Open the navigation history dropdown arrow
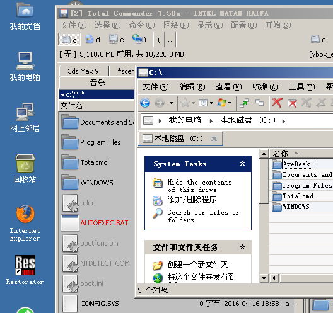The width and height of the screenshot is (333, 313). coord(171,103)
